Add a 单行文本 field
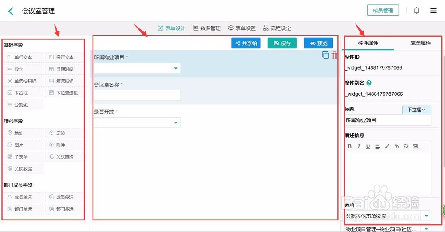 (x=24, y=57)
